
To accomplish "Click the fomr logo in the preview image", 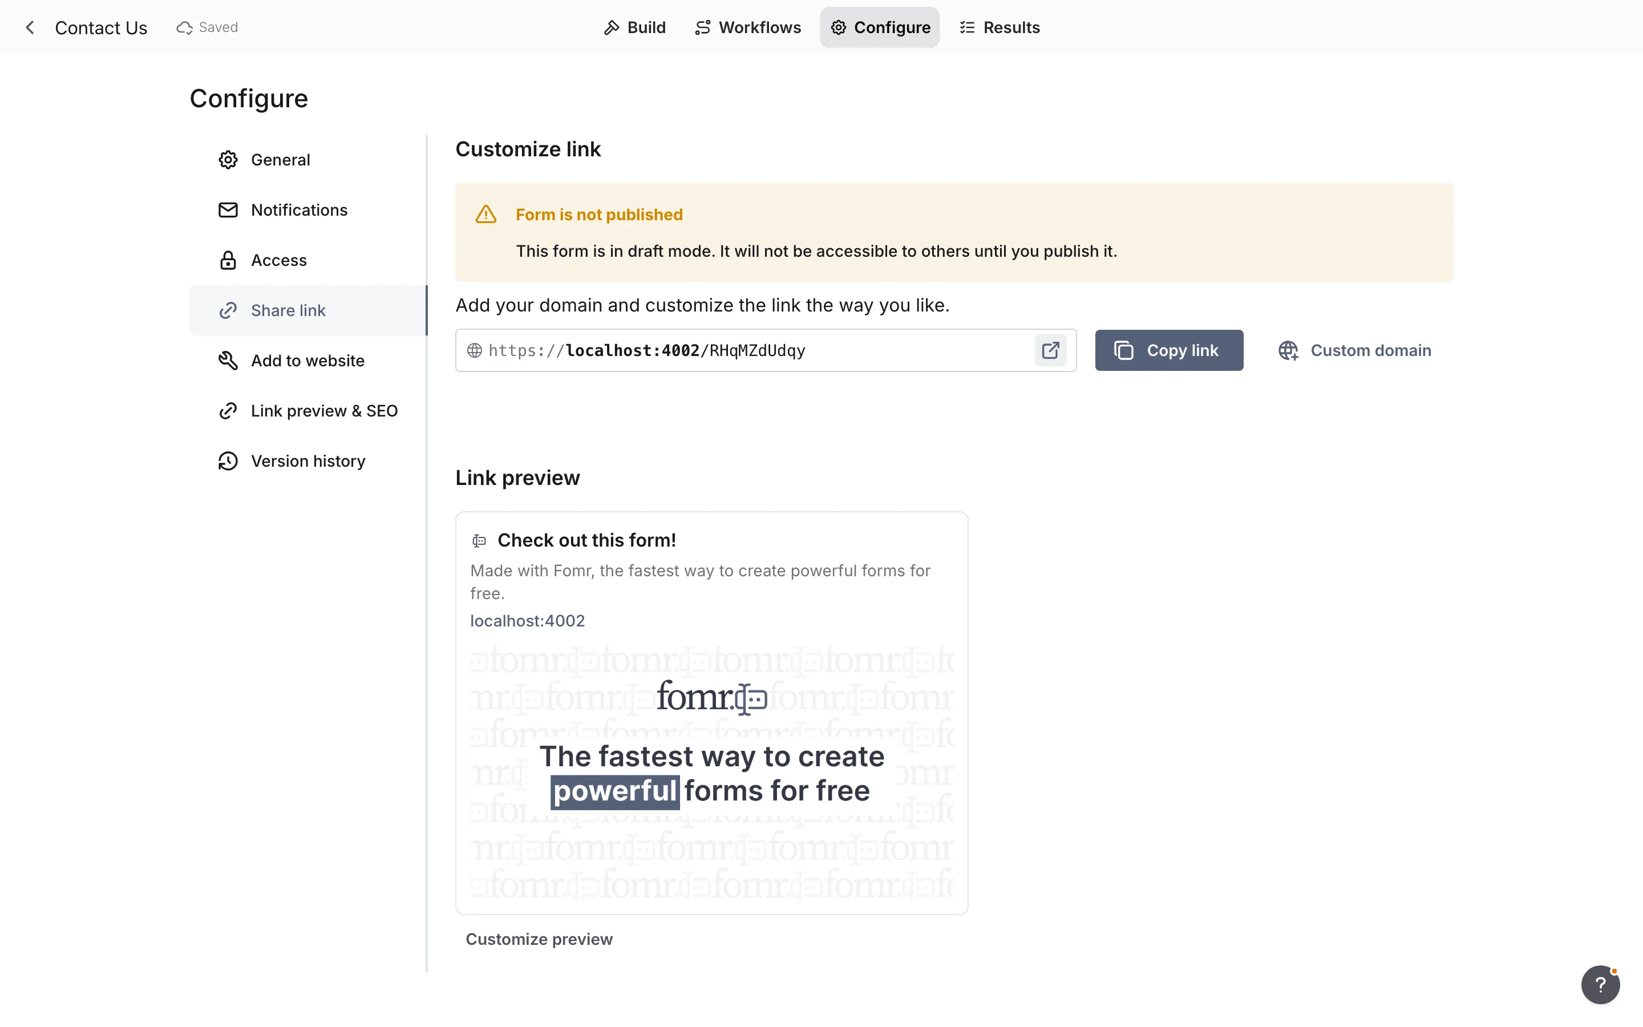I will (x=711, y=697).
